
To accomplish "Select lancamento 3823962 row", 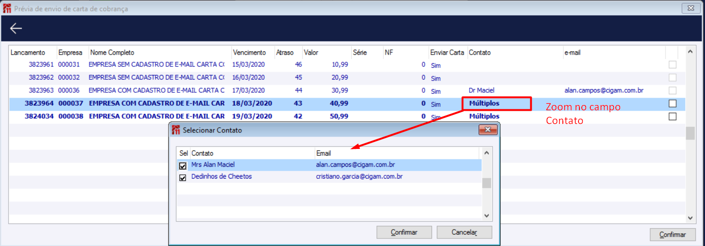I will point(347,77).
